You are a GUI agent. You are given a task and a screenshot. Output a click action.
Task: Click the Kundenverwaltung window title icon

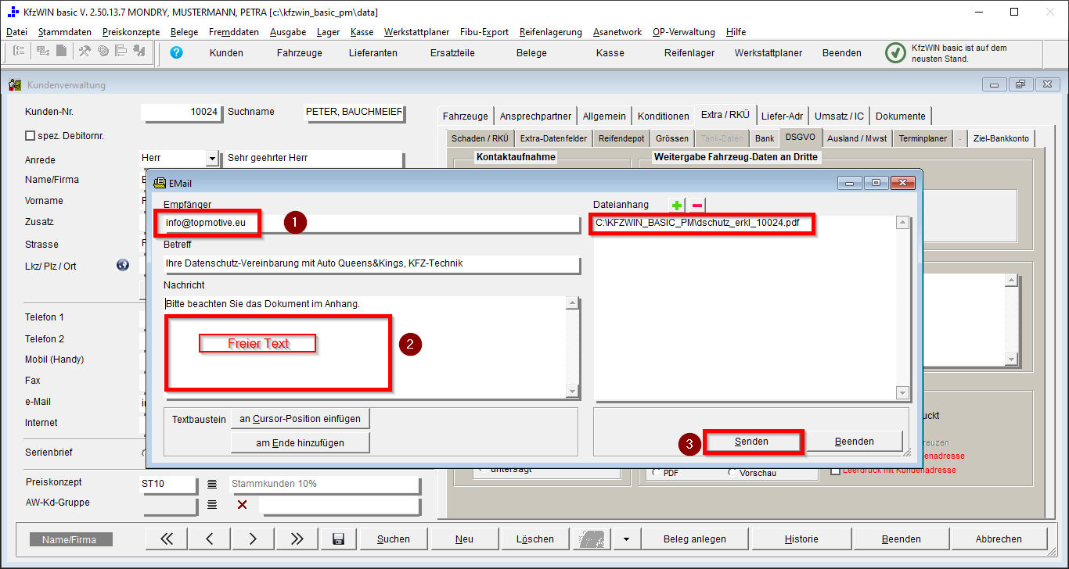point(16,84)
